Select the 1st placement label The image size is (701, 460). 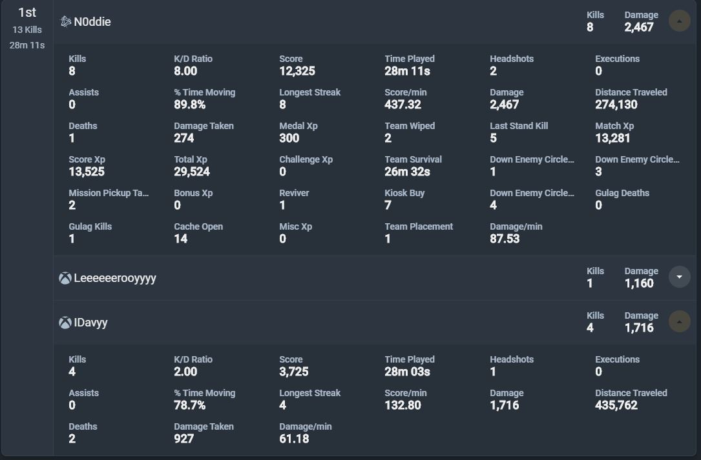coord(27,12)
